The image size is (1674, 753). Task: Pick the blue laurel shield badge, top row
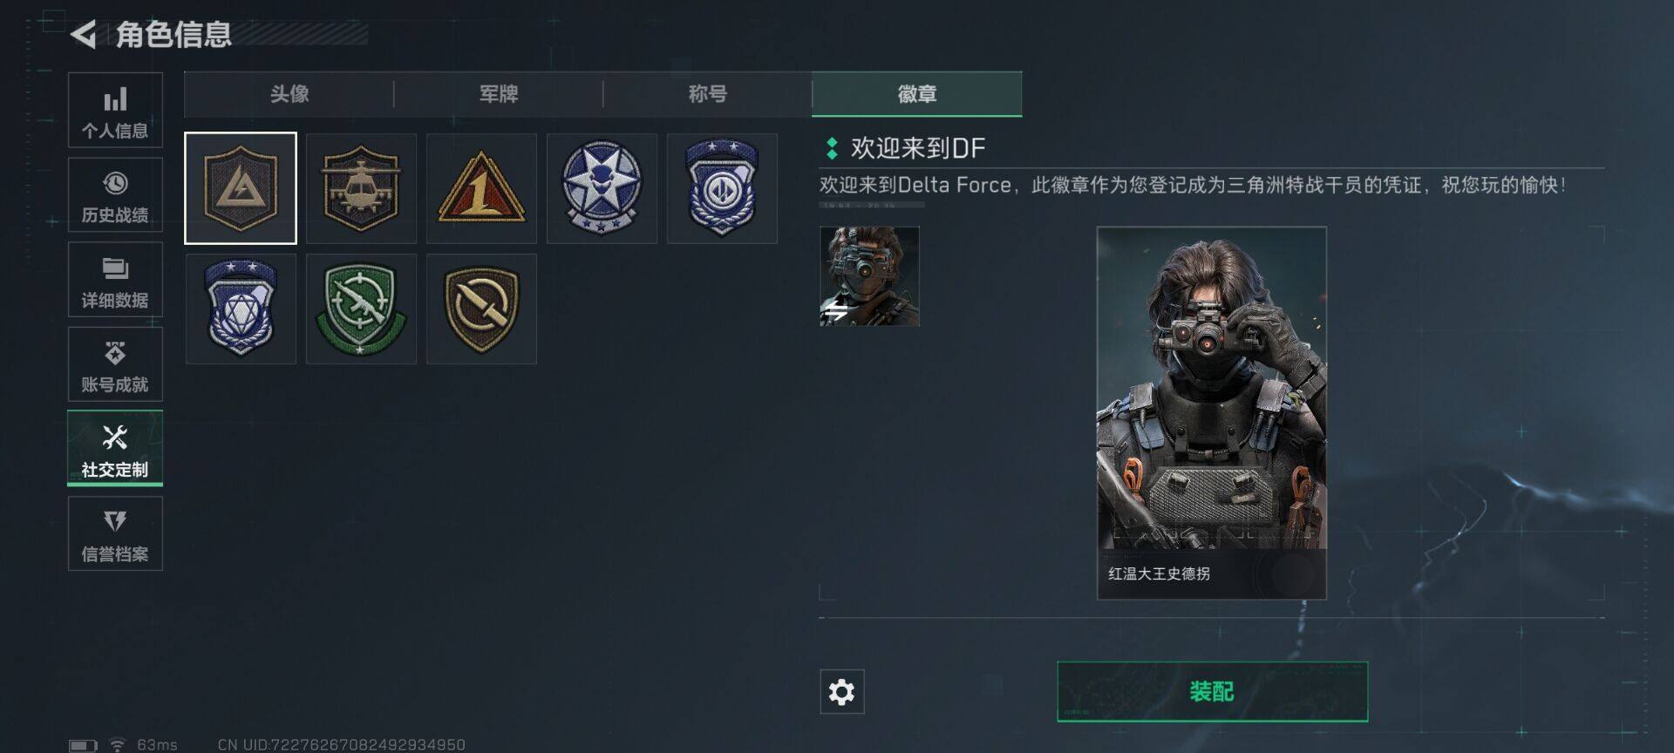coord(722,188)
